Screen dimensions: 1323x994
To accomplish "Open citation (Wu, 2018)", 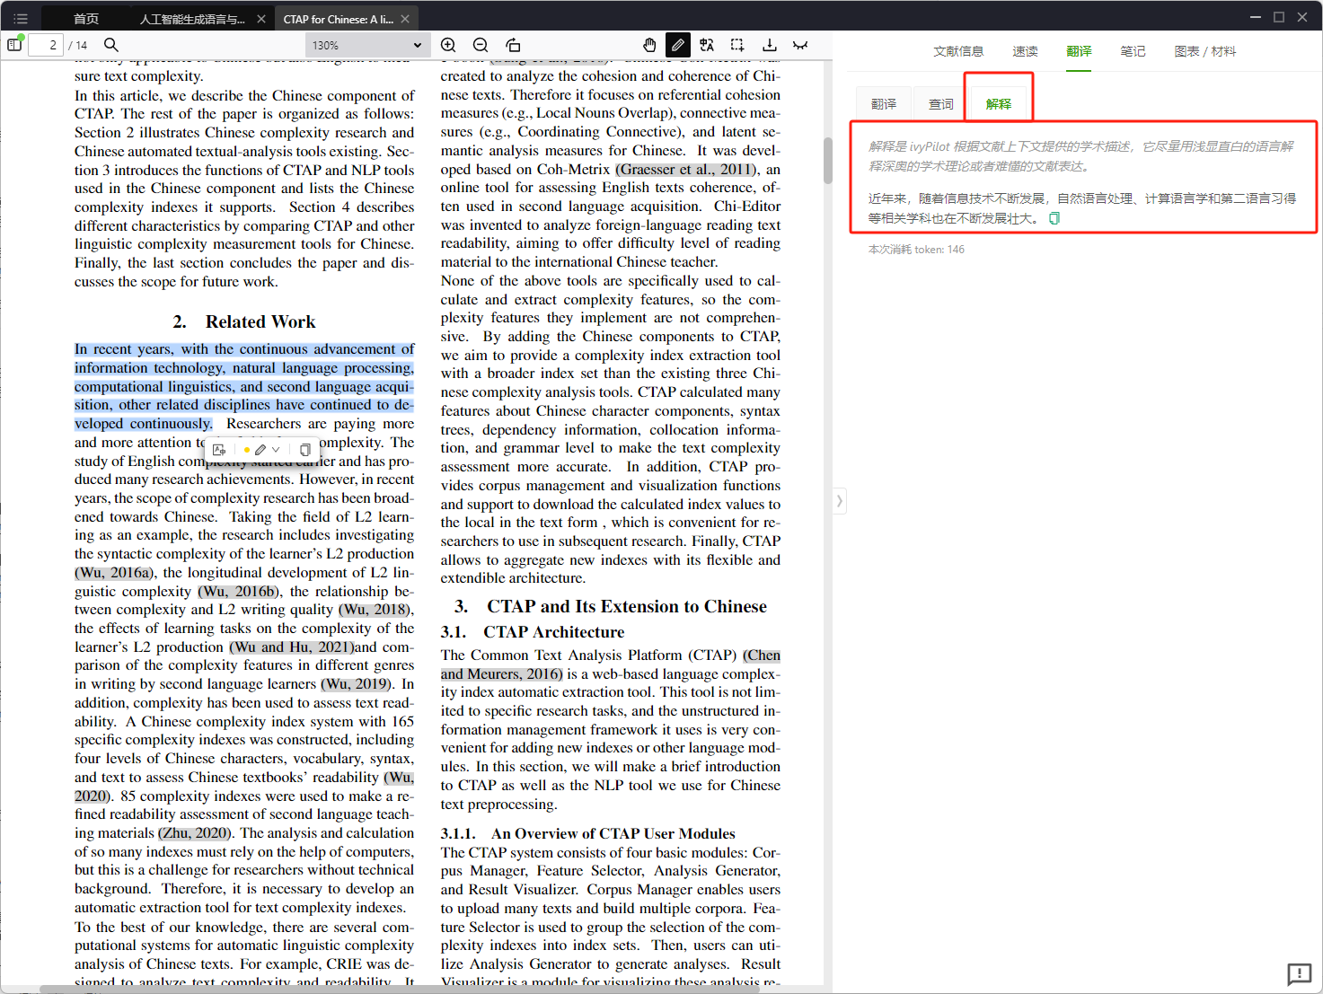I will (375, 609).
